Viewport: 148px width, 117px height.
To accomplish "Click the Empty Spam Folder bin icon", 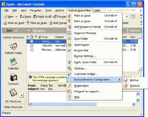I will (x=69, y=62).
